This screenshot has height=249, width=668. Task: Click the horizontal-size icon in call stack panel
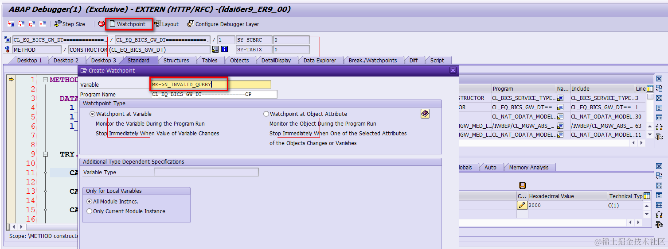659,117
